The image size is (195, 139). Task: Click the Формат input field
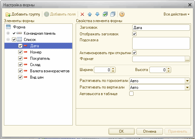[159, 59]
